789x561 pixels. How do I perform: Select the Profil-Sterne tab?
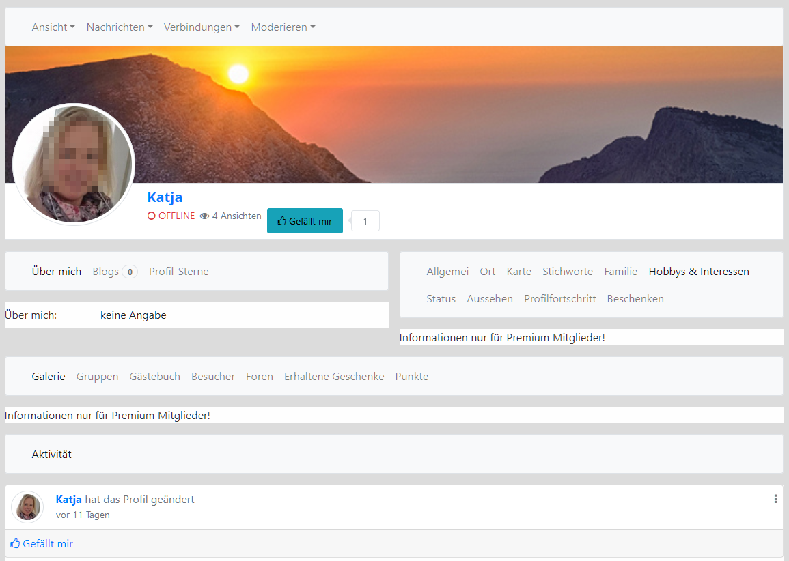click(x=178, y=272)
